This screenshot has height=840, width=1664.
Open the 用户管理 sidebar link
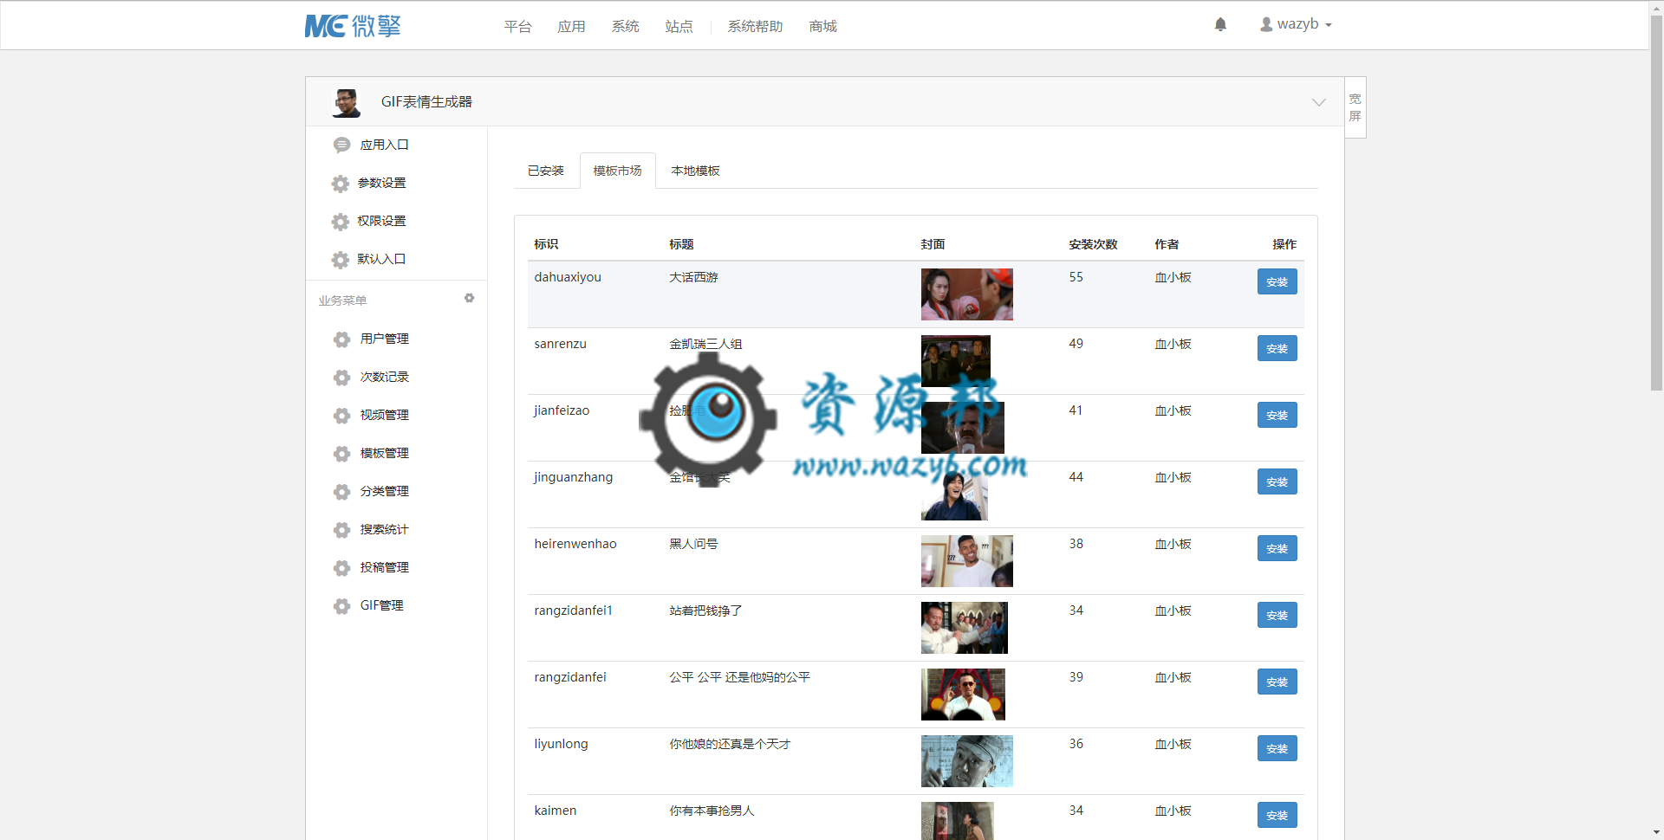click(x=384, y=339)
